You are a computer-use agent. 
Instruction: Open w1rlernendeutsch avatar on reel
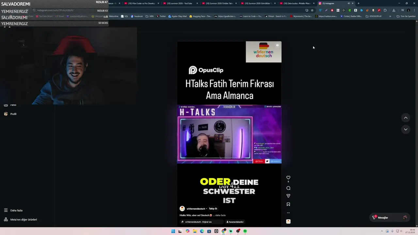tap(182, 209)
